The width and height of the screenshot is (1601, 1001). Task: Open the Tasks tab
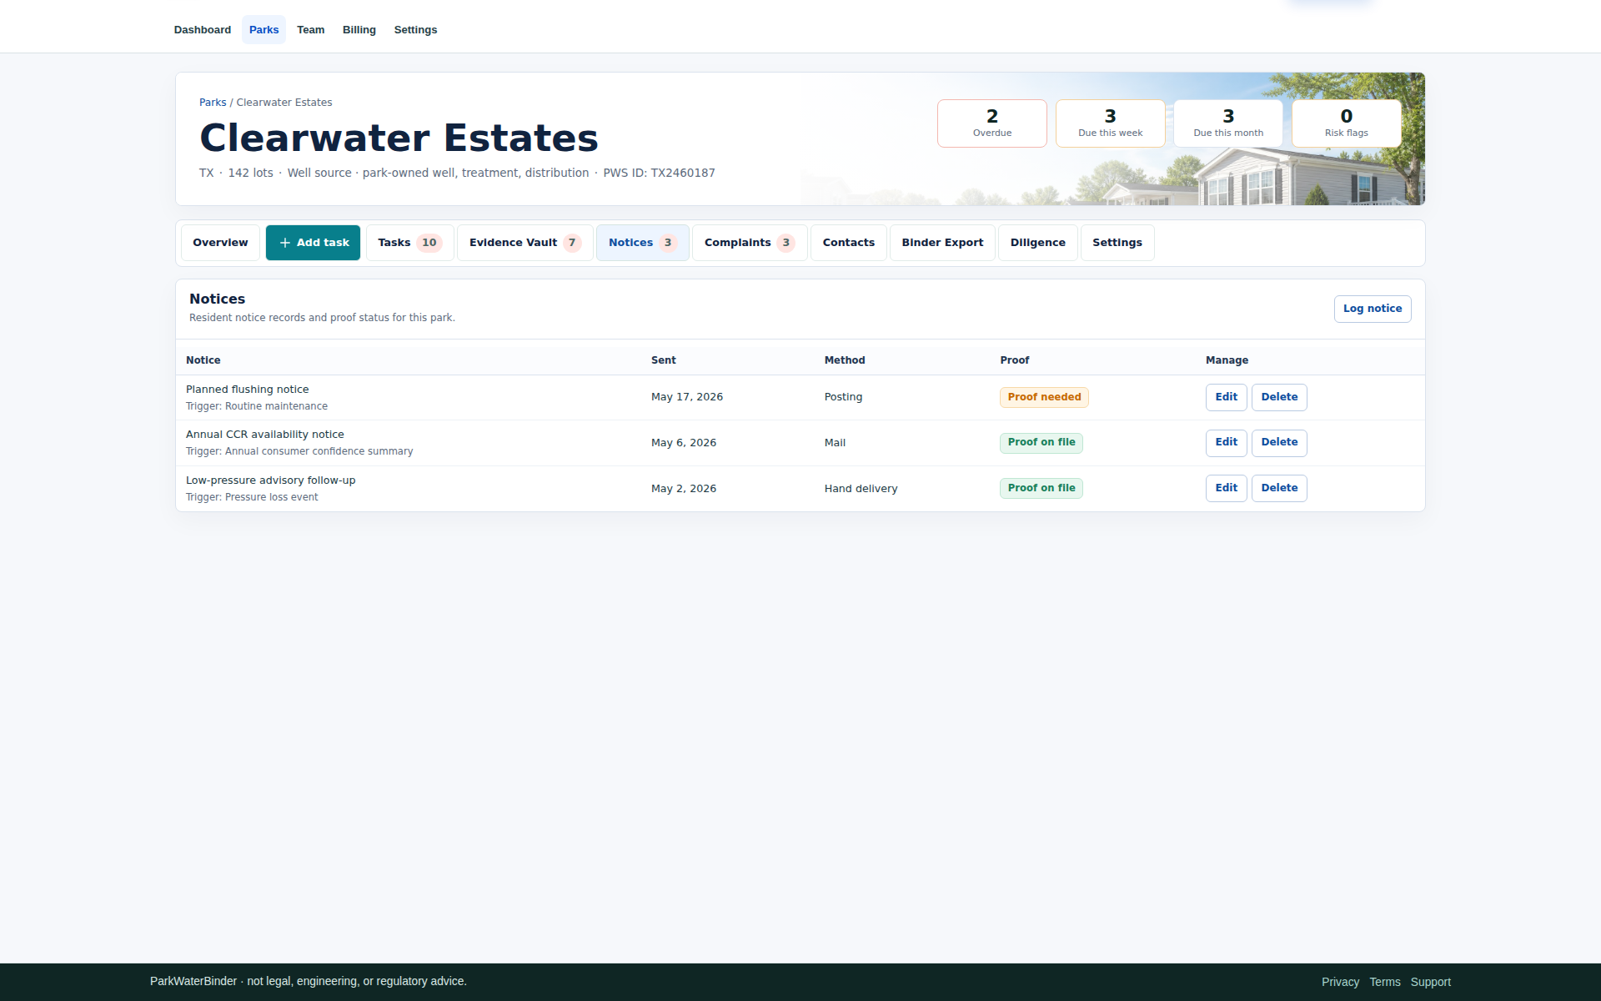coord(409,243)
